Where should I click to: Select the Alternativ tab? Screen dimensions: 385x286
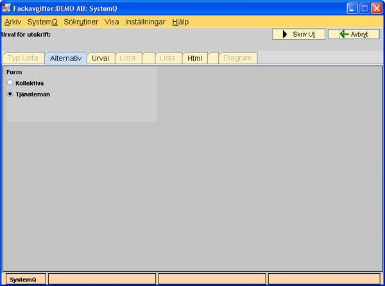tap(65, 58)
